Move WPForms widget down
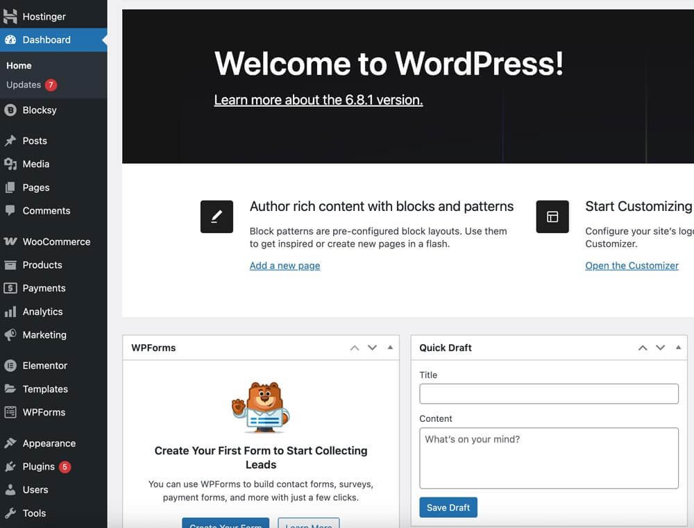The height and width of the screenshot is (528, 694). pyautogui.click(x=372, y=348)
